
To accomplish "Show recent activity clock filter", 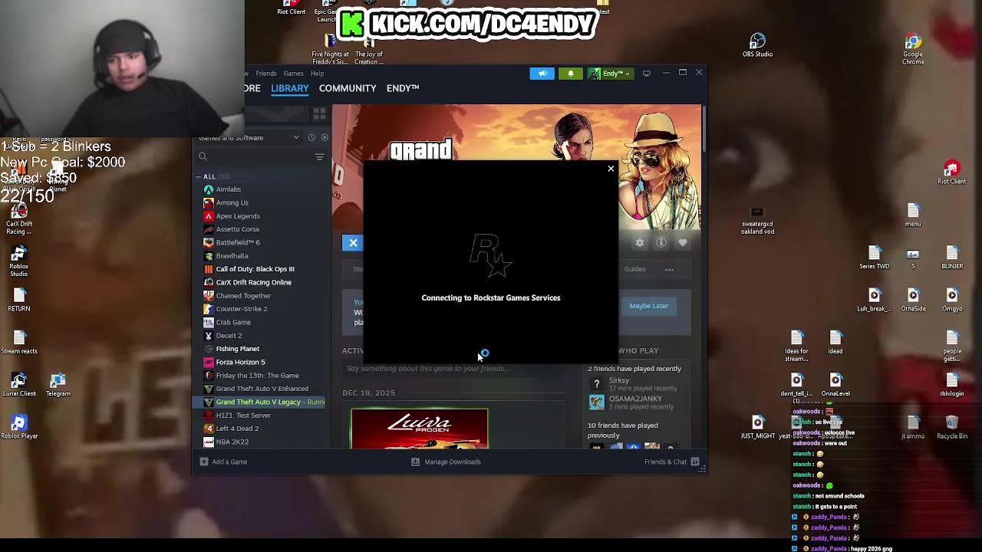I will click(311, 138).
